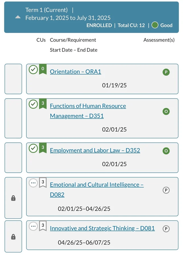This screenshot has height=259, width=183.
Task: Click the ellipsis icon for Innovative and Strategic Thinking
Action: (33, 226)
